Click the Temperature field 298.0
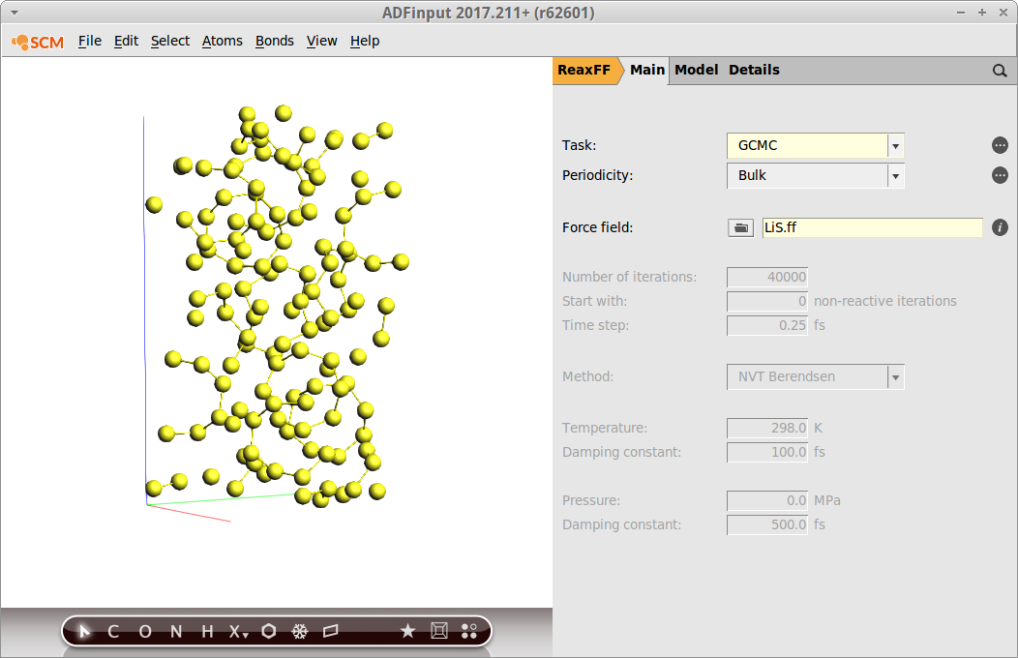Screen dimensions: 1018x658 coord(767,429)
